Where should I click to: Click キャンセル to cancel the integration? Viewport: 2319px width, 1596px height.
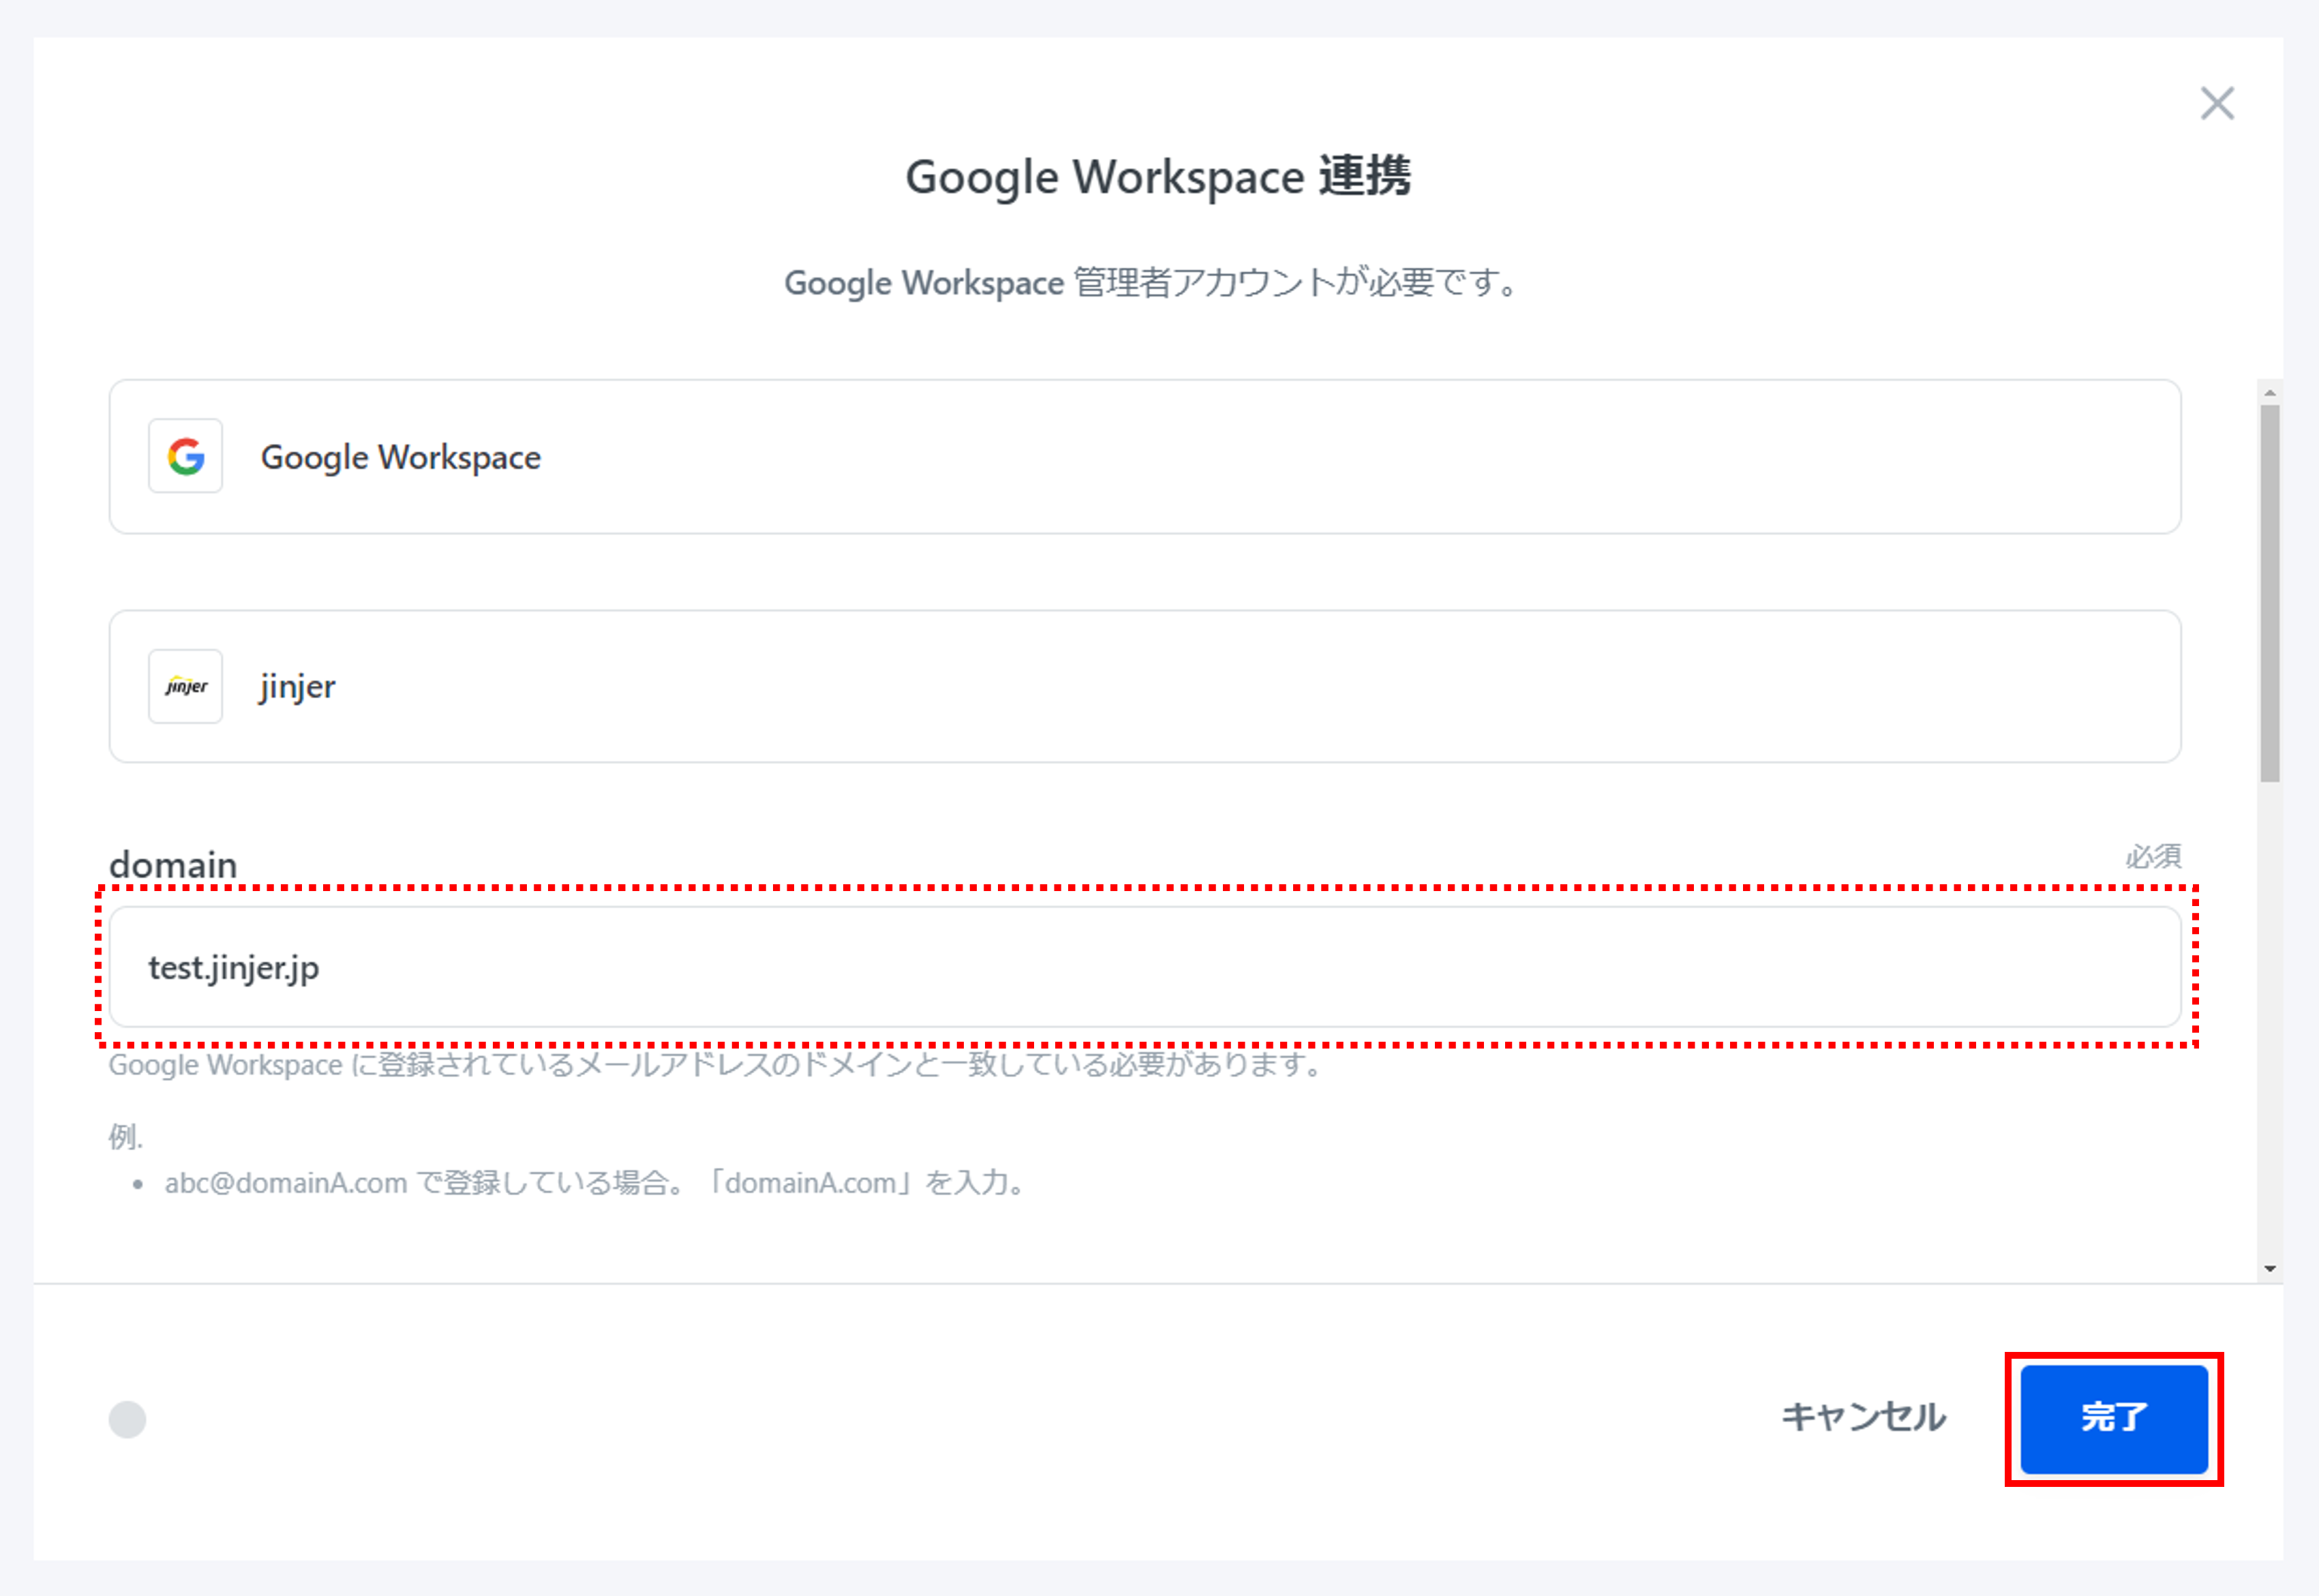[x=1863, y=1417]
